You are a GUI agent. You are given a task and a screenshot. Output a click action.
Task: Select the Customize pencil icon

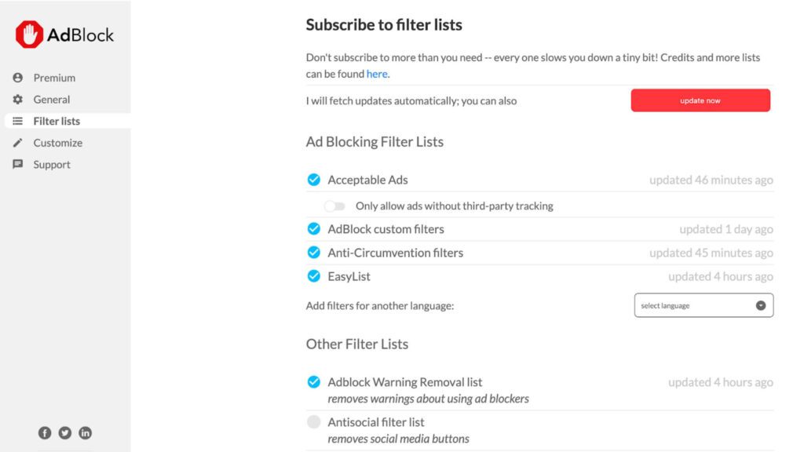pos(17,143)
